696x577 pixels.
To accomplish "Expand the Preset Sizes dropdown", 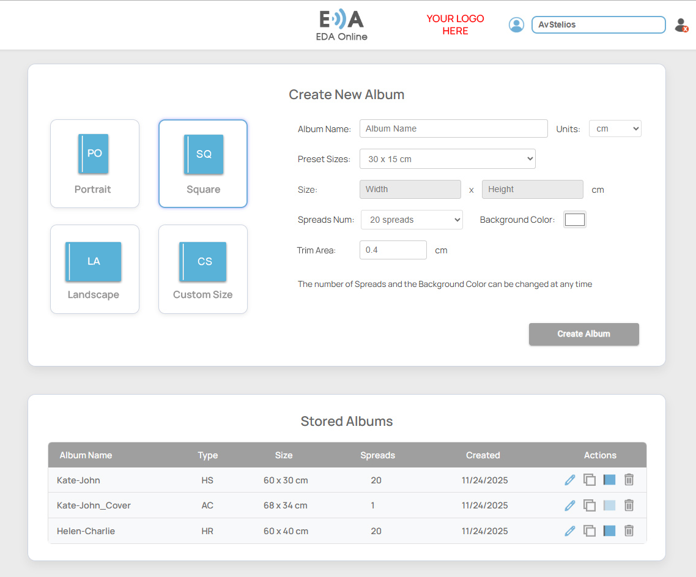I will 447,159.
